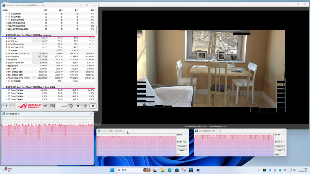Show hidden system tray icons

point(259,170)
